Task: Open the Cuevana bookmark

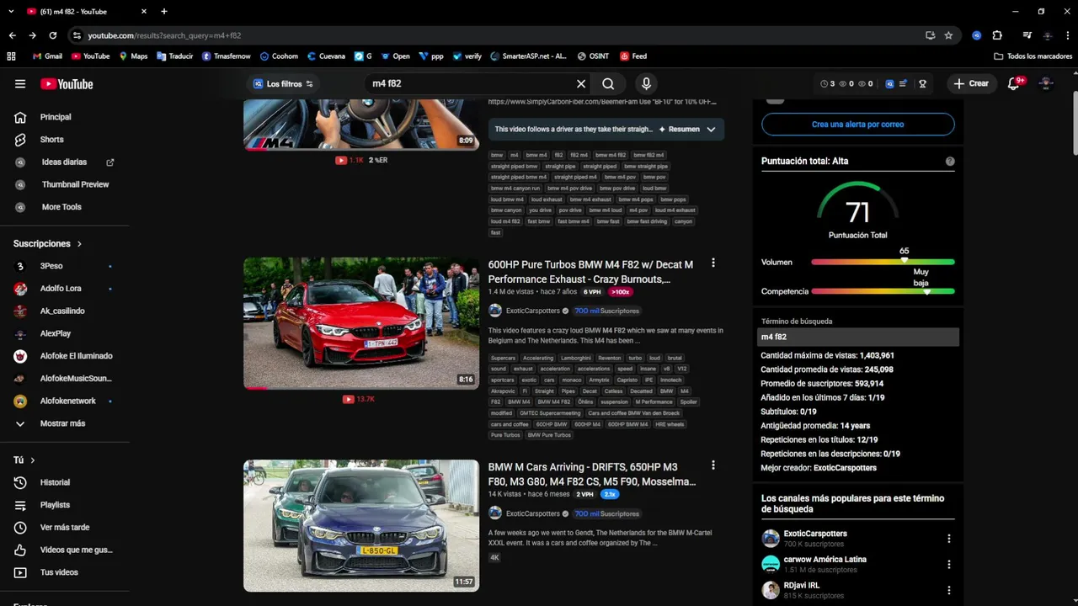Action: click(x=326, y=56)
